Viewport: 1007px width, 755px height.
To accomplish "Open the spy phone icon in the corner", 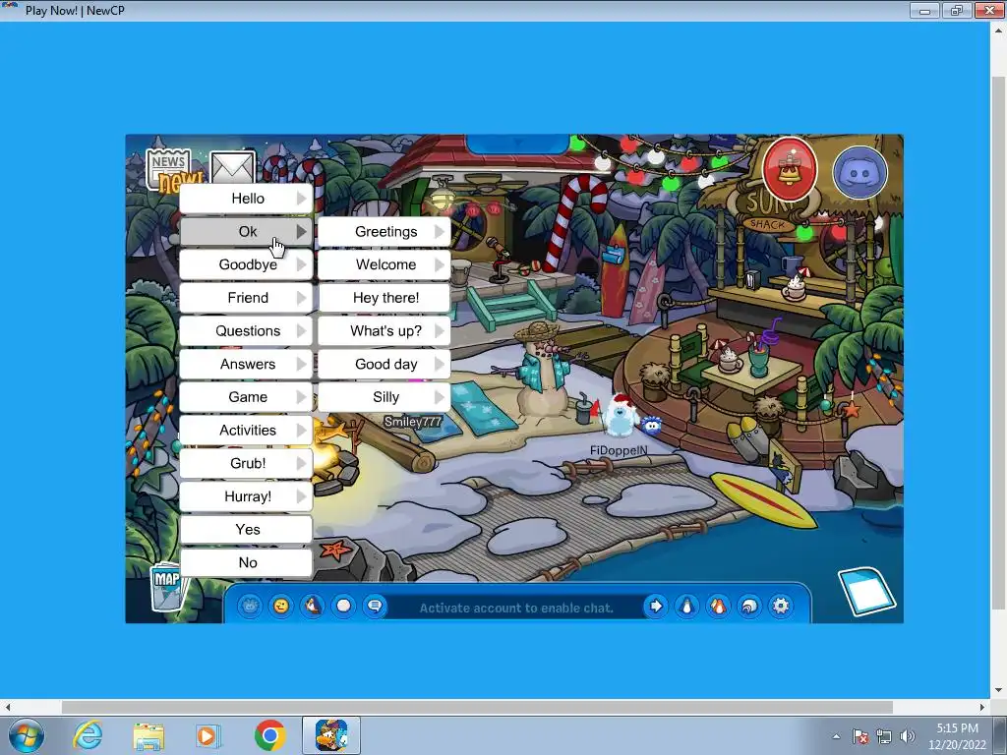I will point(866,591).
